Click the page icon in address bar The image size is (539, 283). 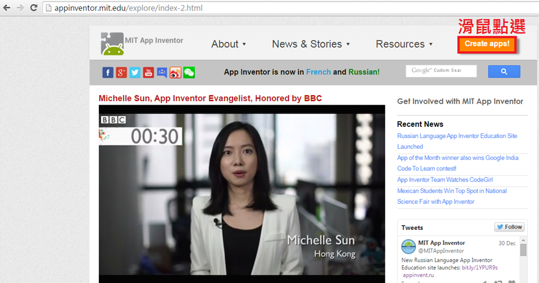point(49,8)
